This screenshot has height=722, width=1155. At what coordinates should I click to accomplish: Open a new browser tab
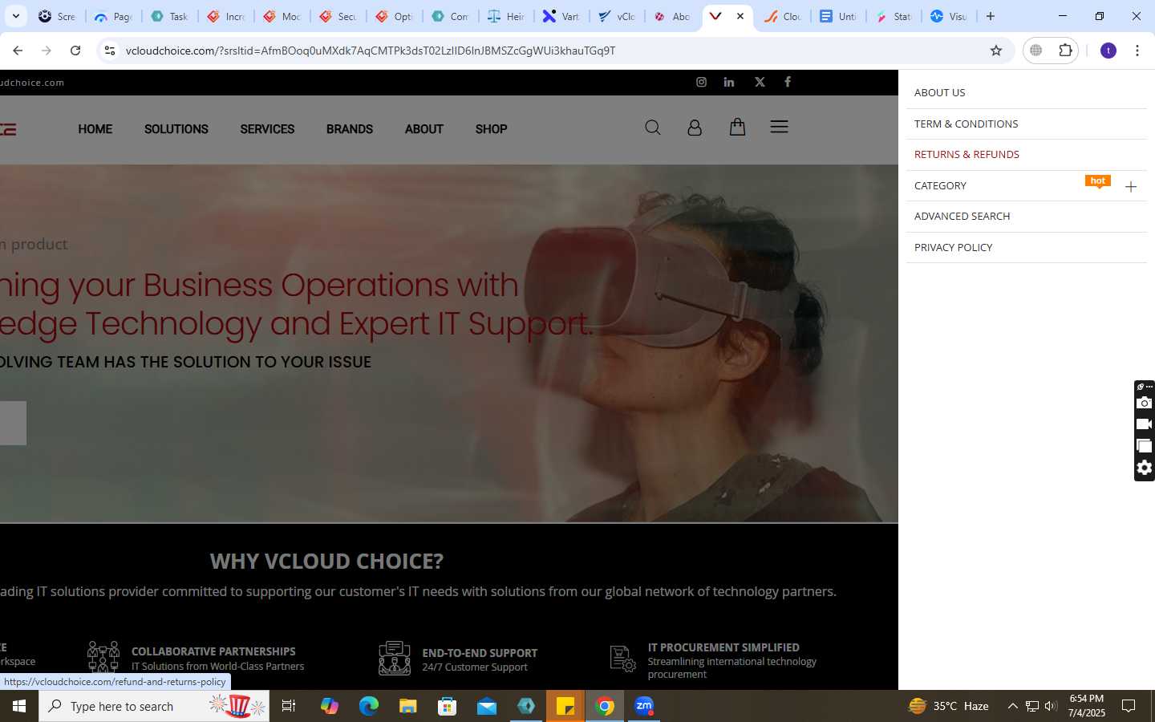coord(991,16)
